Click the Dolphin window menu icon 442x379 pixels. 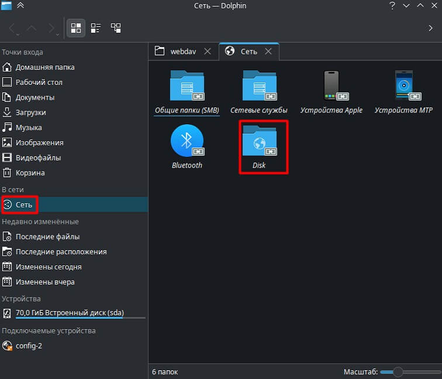[6, 5]
